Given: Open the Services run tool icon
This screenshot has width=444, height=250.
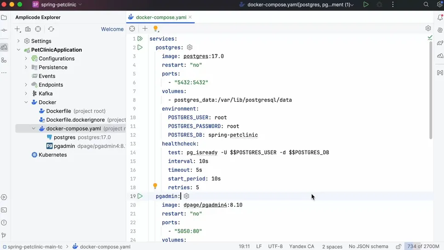Looking at the screenshot, I should [x=4, y=197].
